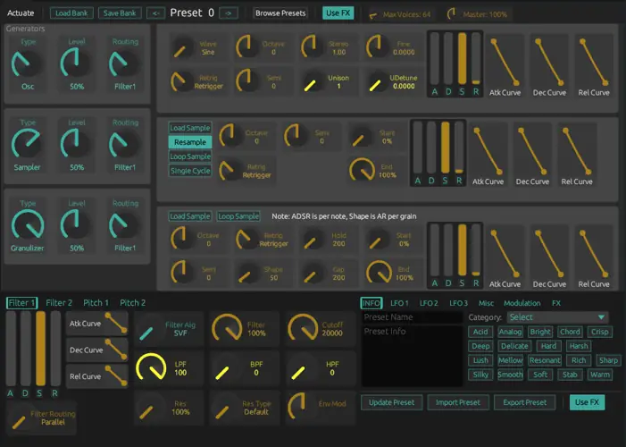
Task: Click the LPF knob in filter section
Action: [151, 367]
